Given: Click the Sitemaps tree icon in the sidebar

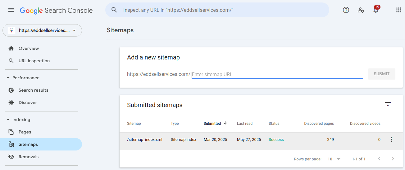Looking at the screenshot, I should 11,144.
